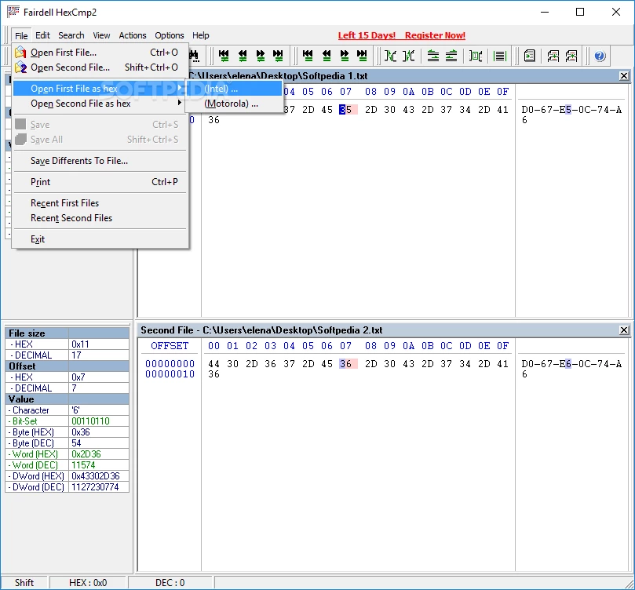
Task: Go to last equal block icon
Action: [362, 56]
